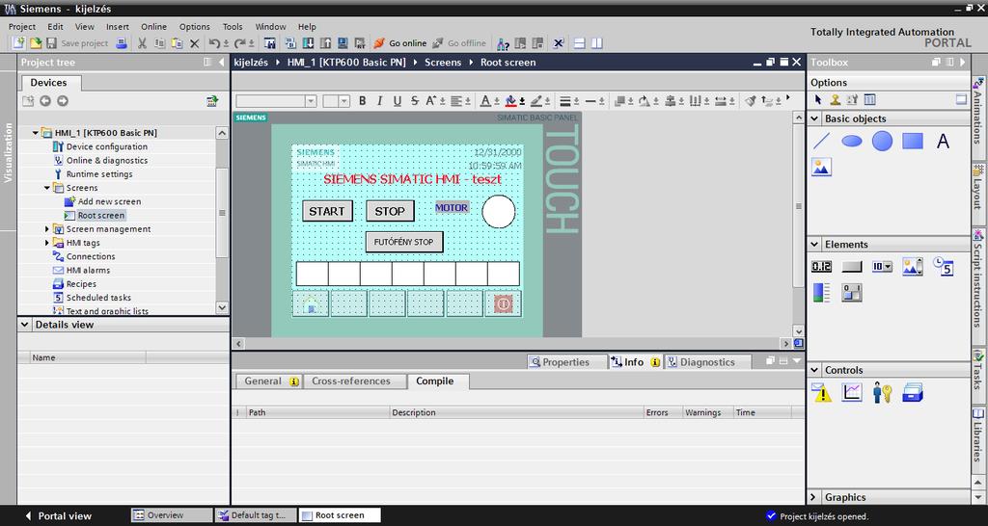Toggle split editor vertically icon

coord(596,43)
